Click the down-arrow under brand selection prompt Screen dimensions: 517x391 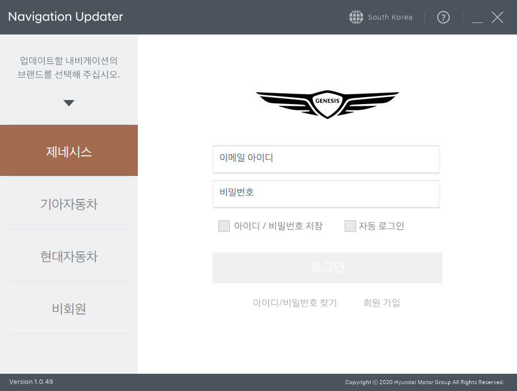tap(69, 103)
